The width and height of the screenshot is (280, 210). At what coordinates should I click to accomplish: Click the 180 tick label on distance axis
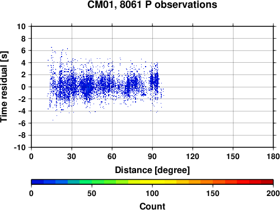pyautogui.click(x=273, y=156)
